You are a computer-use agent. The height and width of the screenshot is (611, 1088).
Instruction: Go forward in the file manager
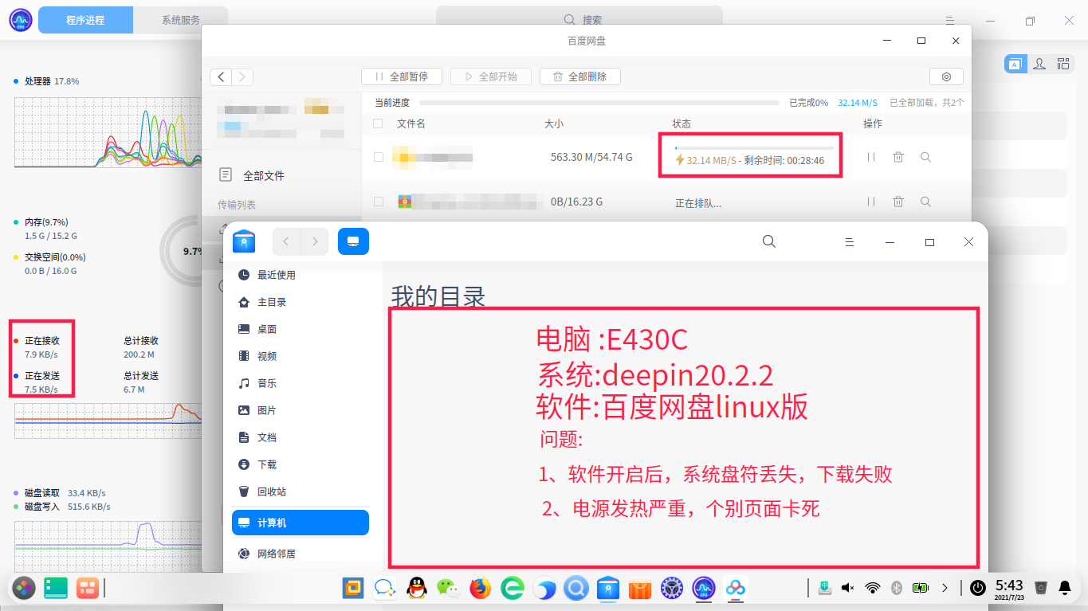tap(315, 241)
